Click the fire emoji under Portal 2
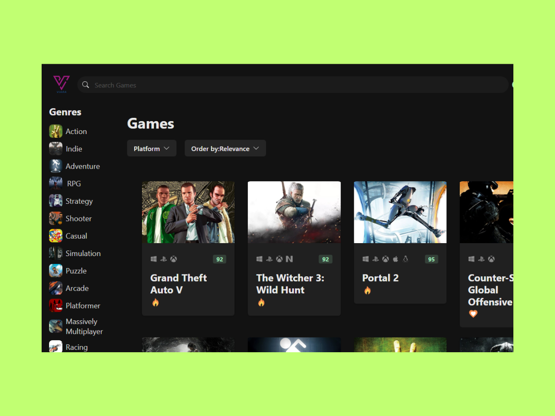 tap(367, 291)
